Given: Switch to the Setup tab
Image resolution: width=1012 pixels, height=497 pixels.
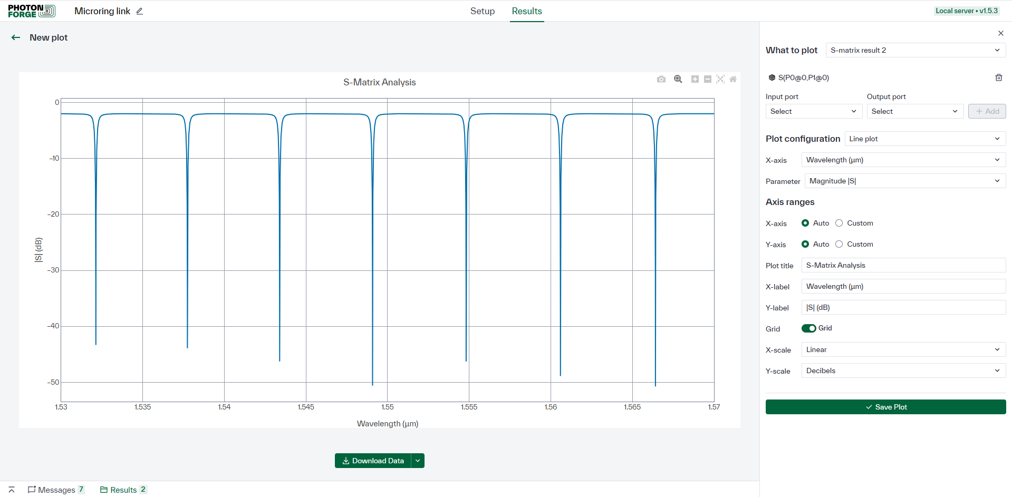Looking at the screenshot, I should click(483, 11).
